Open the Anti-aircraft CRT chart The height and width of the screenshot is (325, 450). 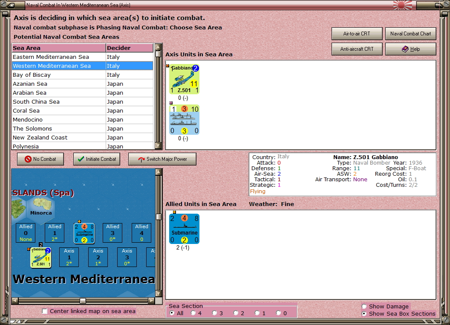click(x=357, y=49)
